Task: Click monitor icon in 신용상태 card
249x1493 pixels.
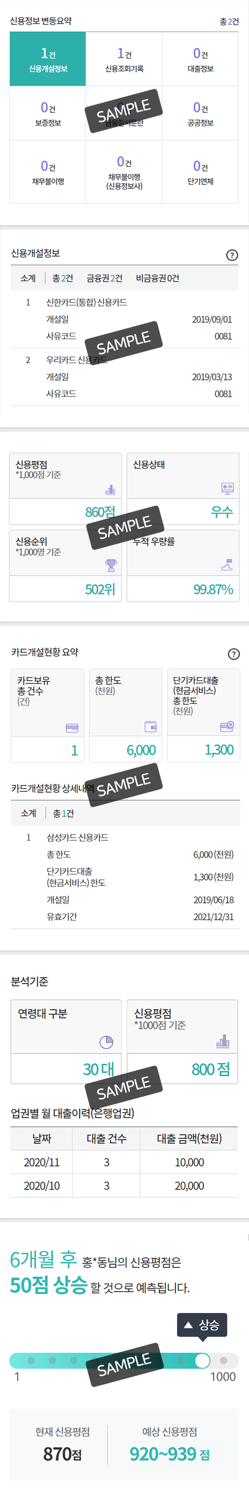Action: click(x=228, y=488)
